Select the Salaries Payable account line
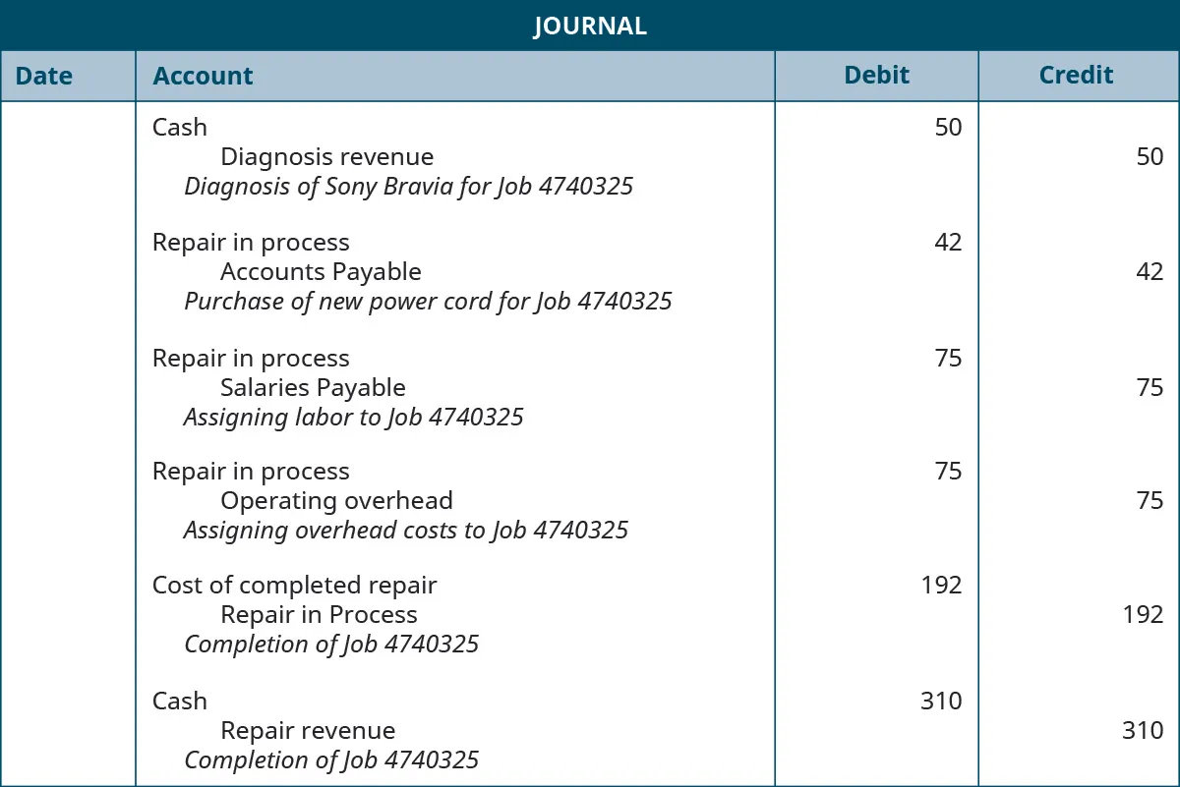 (313, 388)
